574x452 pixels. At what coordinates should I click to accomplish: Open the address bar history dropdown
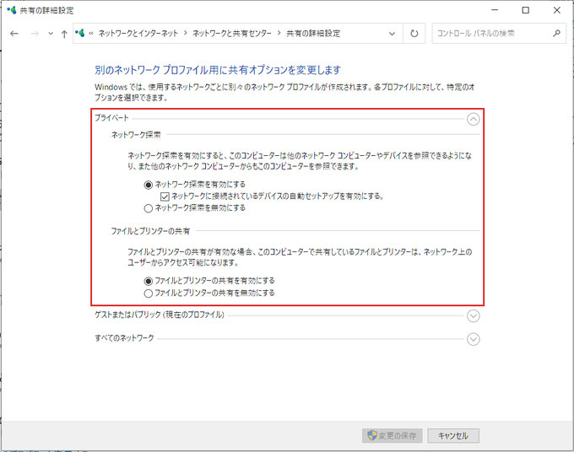pos(392,34)
